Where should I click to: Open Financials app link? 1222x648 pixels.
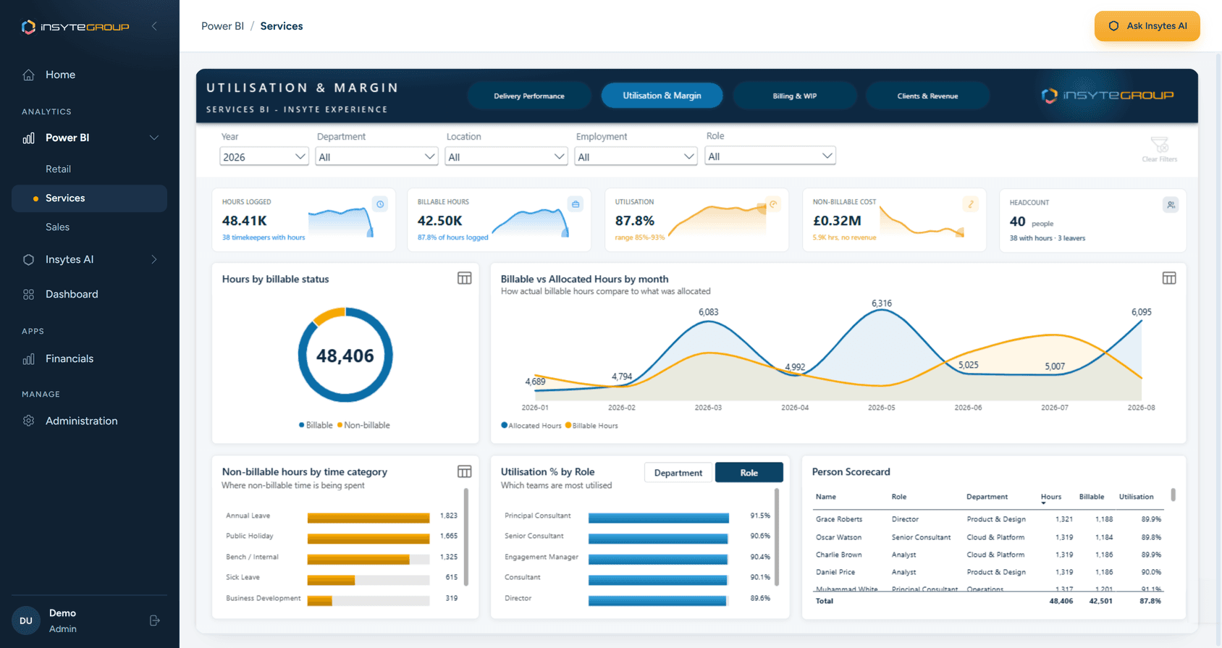point(69,358)
